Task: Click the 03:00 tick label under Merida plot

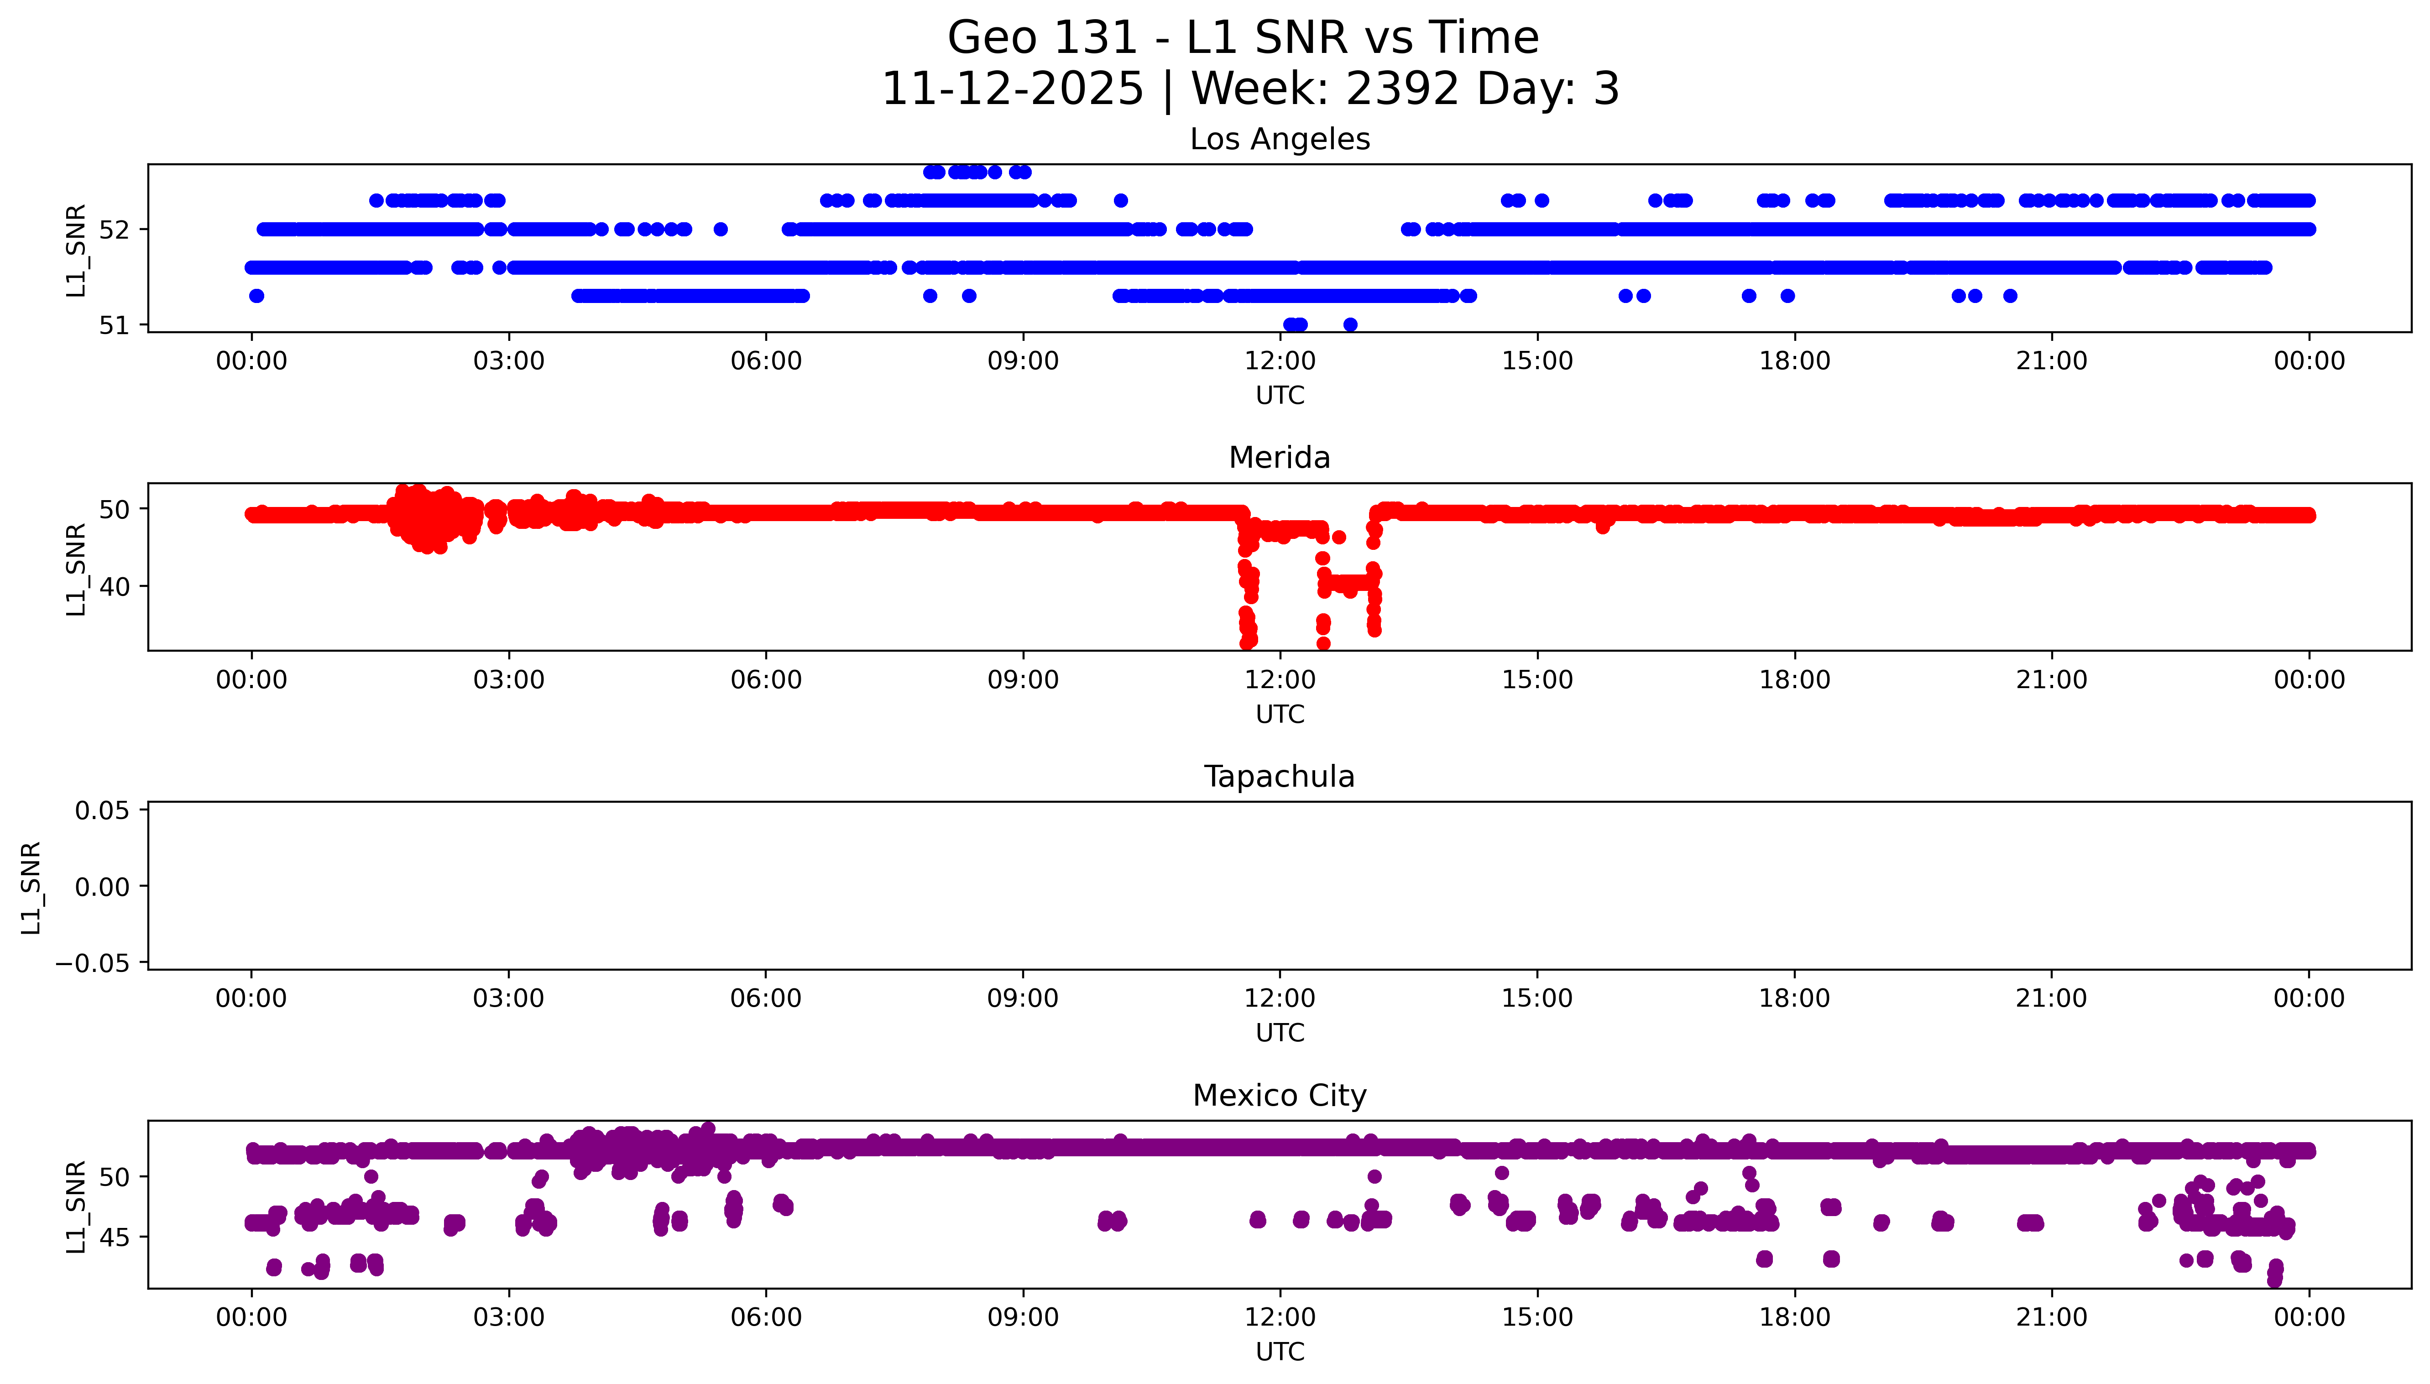Action: 508,679
